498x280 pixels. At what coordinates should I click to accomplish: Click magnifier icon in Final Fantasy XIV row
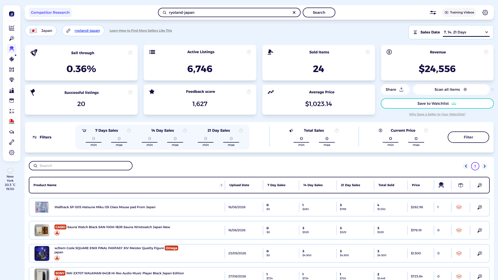point(480,253)
